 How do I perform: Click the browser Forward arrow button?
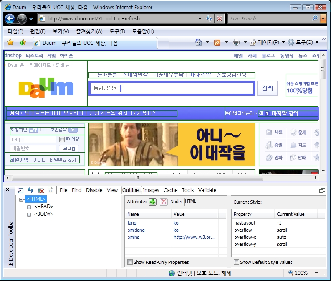[x=22, y=18]
